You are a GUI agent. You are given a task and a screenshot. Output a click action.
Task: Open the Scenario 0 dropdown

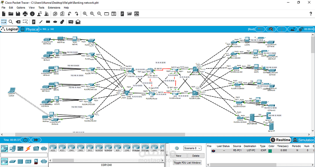tap(192, 148)
